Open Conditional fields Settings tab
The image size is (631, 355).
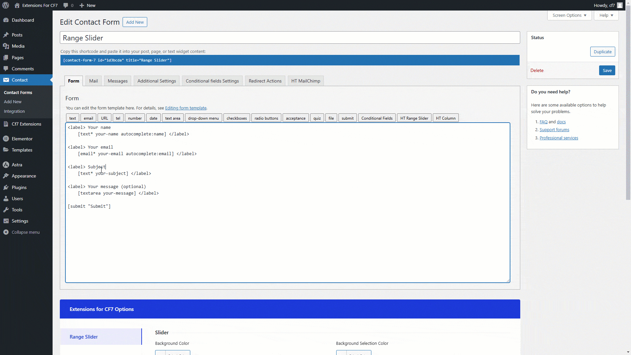point(212,81)
